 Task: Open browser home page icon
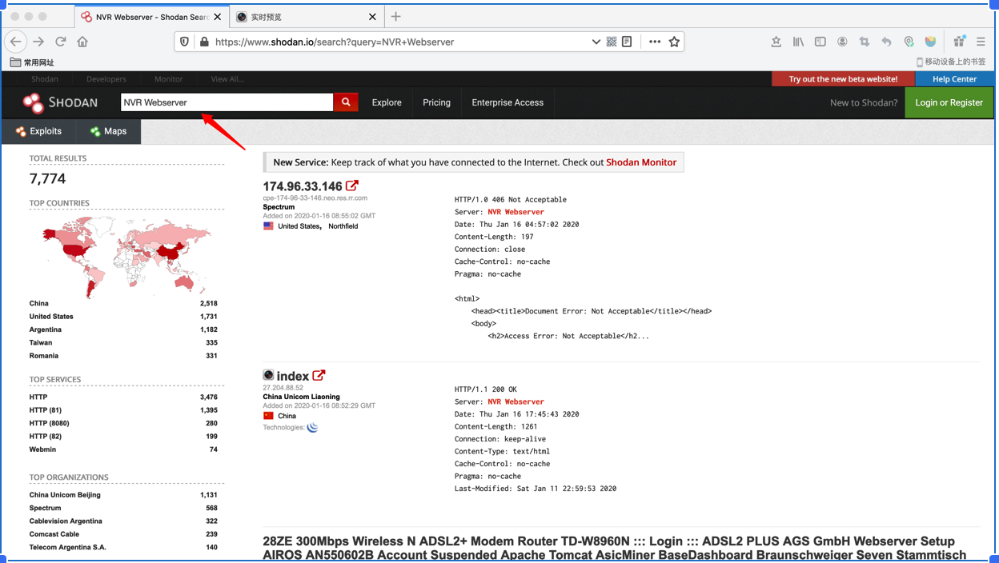[x=82, y=42]
